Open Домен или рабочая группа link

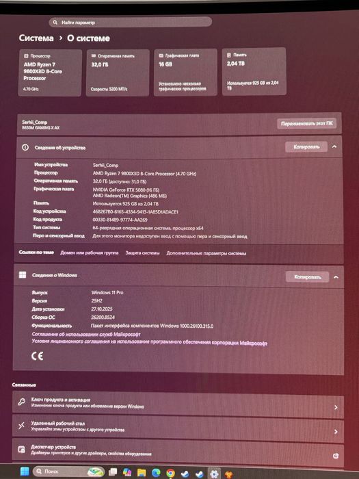89,253
